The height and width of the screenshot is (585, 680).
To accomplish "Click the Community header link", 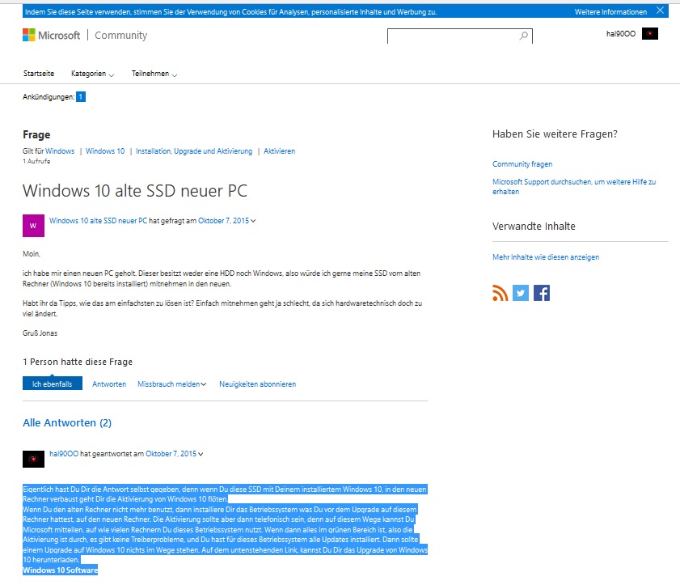I will [x=121, y=35].
